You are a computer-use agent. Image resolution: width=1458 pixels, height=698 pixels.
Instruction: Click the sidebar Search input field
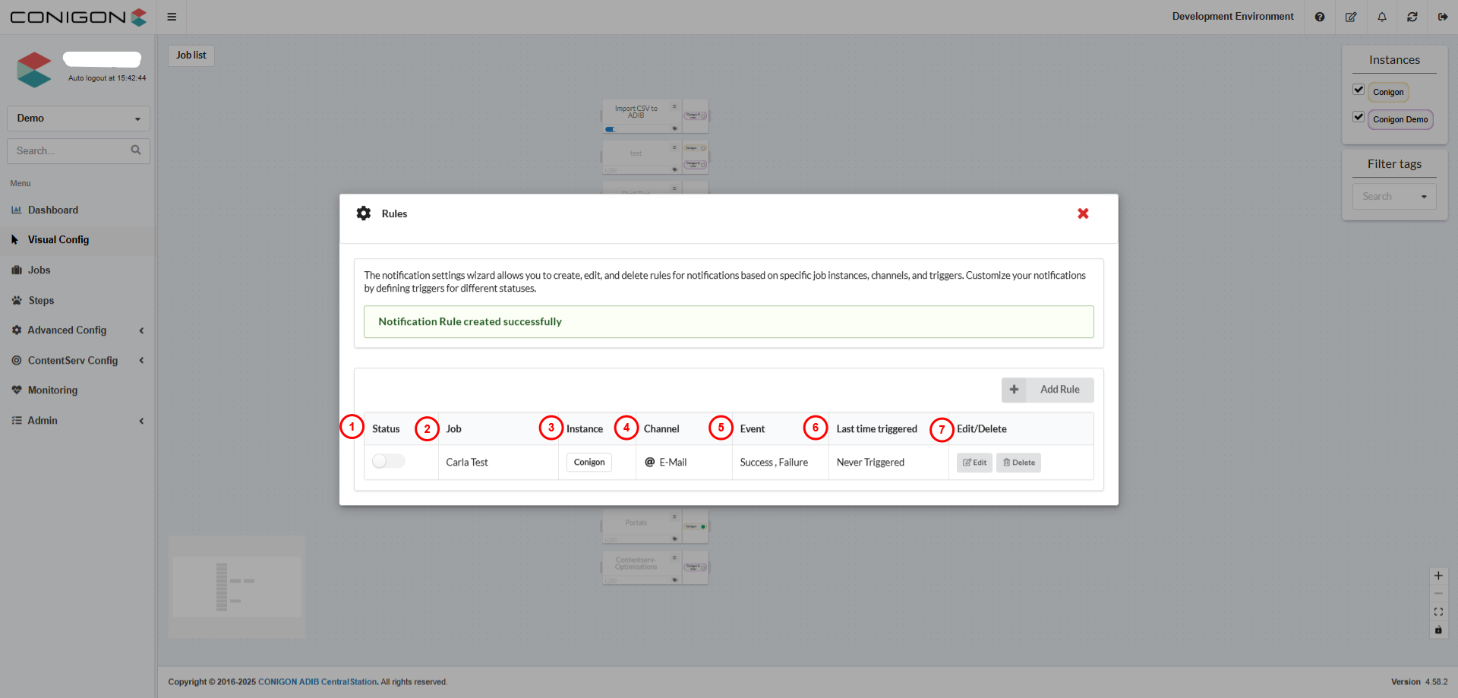pyautogui.click(x=70, y=151)
